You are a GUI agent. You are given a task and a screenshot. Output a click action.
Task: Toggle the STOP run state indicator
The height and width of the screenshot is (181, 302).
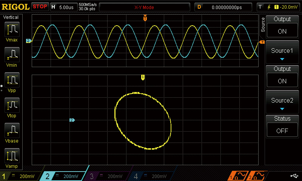coord(40,6)
